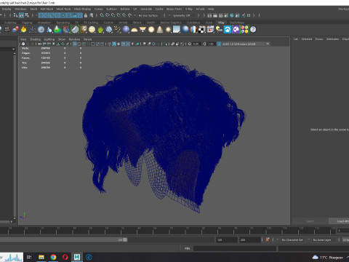Open the V-Ray menu
Image resolution: width=349 pixels, height=262 pixels.
pyautogui.click(x=189, y=9)
